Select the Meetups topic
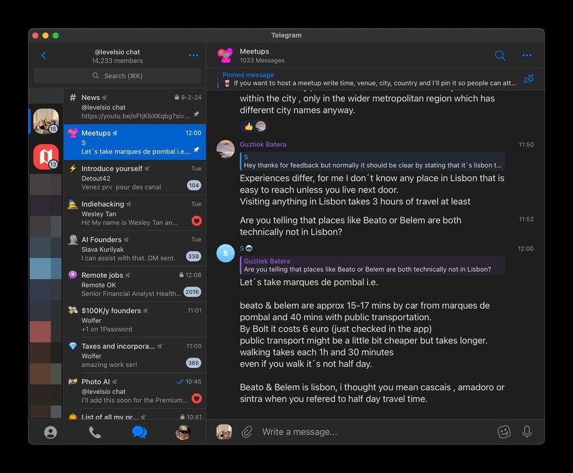Viewport: 573px width, 473px height. pyautogui.click(x=134, y=142)
